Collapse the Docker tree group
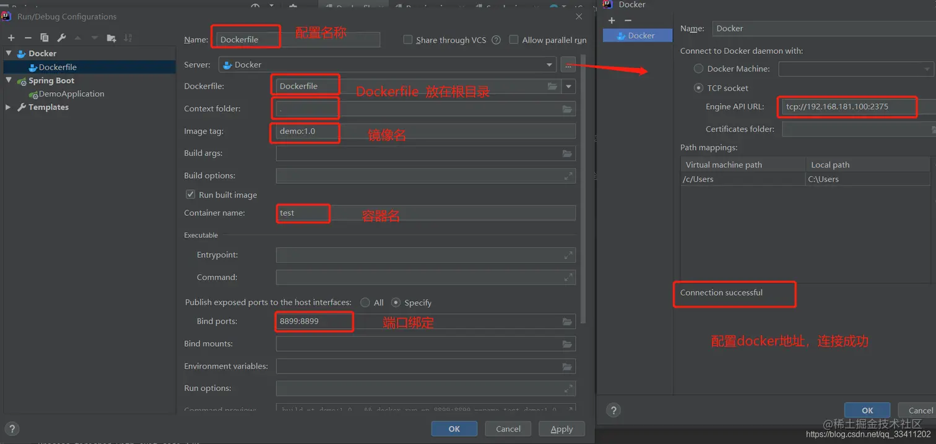 pos(9,53)
